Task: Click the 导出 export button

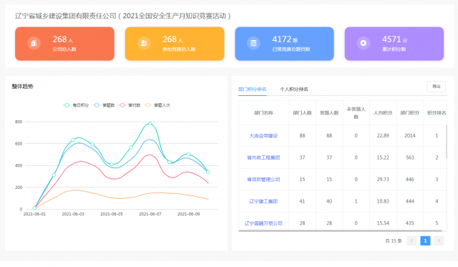Action: click(x=436, y=87)
